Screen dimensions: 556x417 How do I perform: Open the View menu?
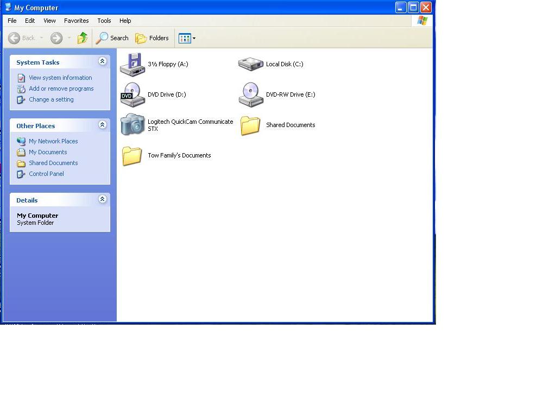[x=49, y=21]
